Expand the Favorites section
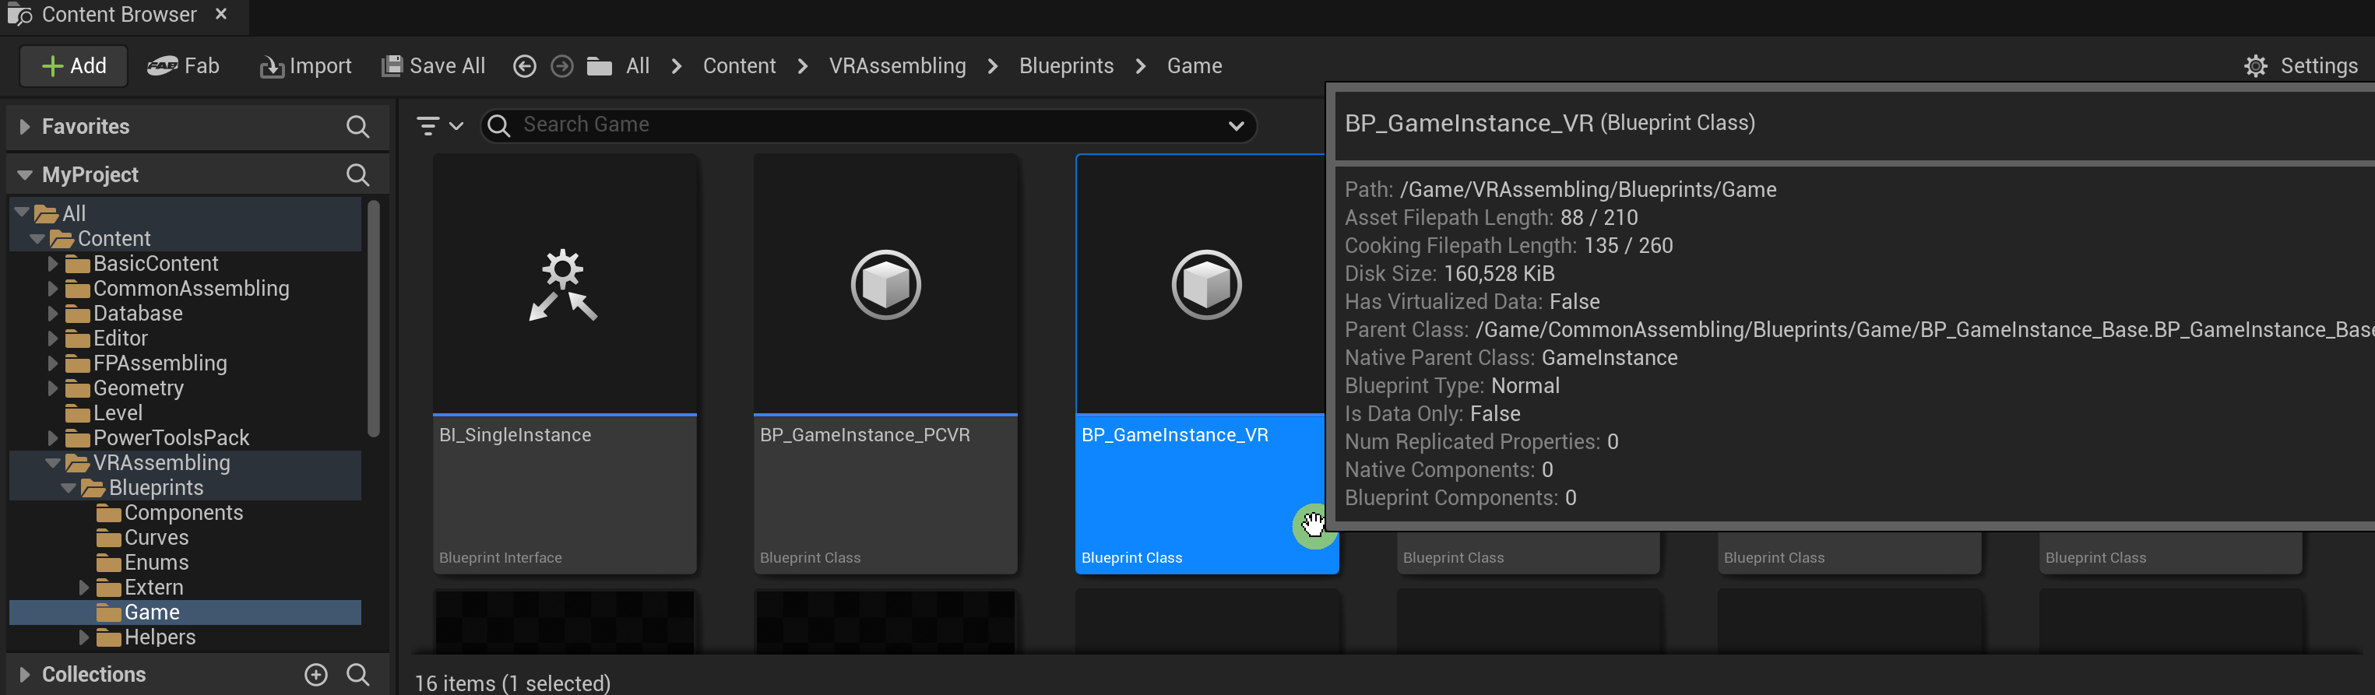This screenshot has height=695, width=2375. (x=25, y=127)
